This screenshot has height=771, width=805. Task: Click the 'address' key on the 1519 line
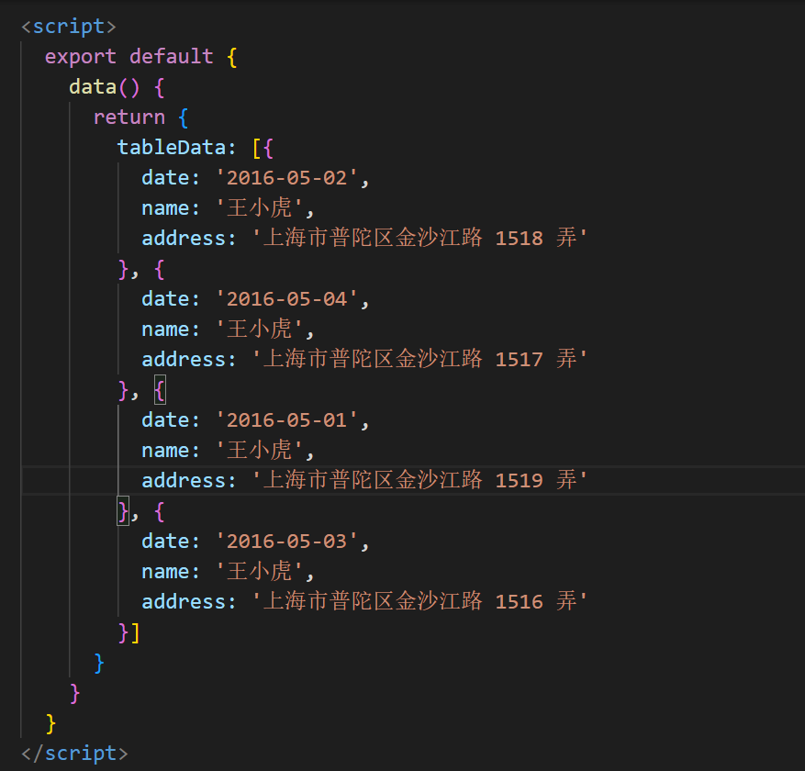click(184, 481)
